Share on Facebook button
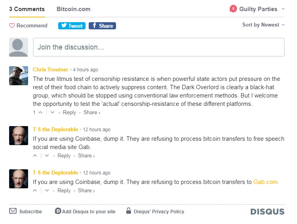The image size is (297, 224). click(102, 26)
